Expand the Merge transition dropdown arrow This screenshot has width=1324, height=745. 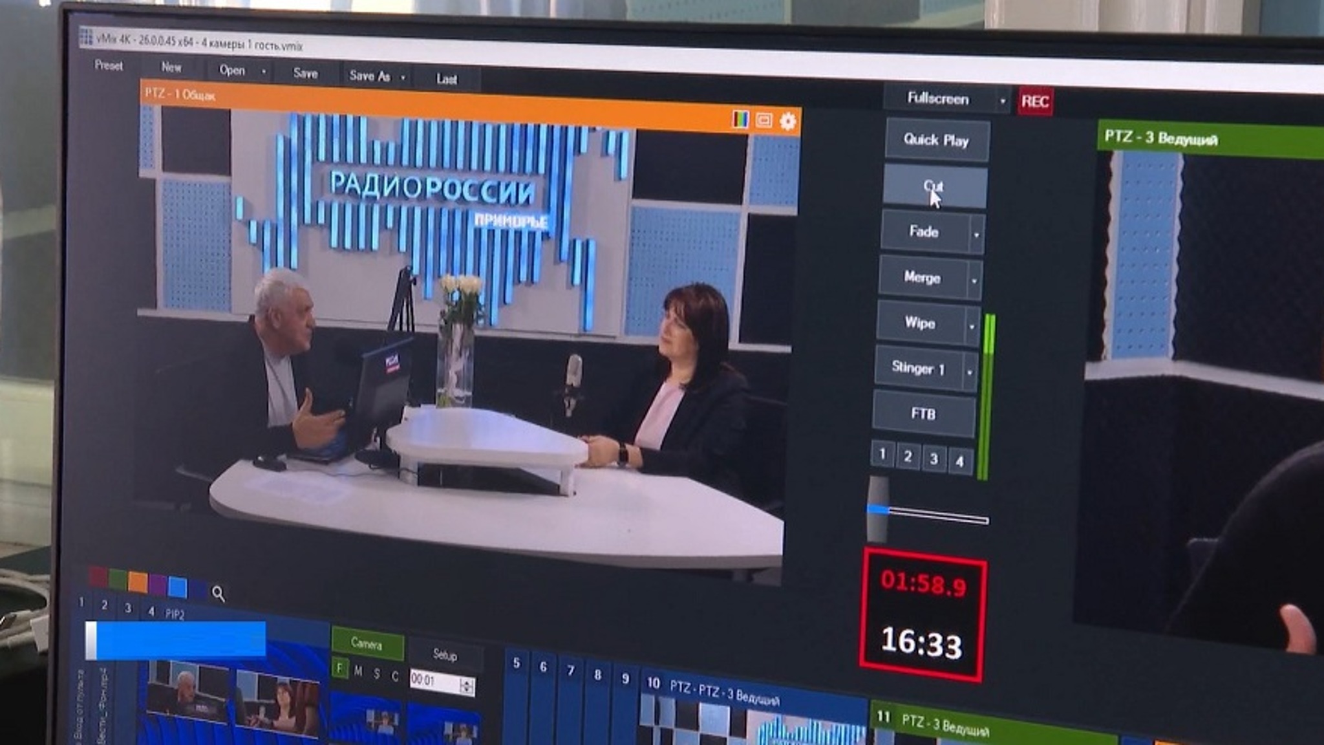pos(974,280)
